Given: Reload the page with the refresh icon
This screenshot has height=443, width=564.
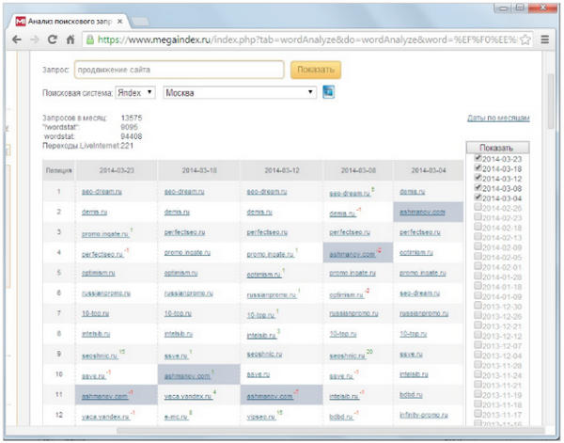Looking at the screenshot, I should 53,40.
